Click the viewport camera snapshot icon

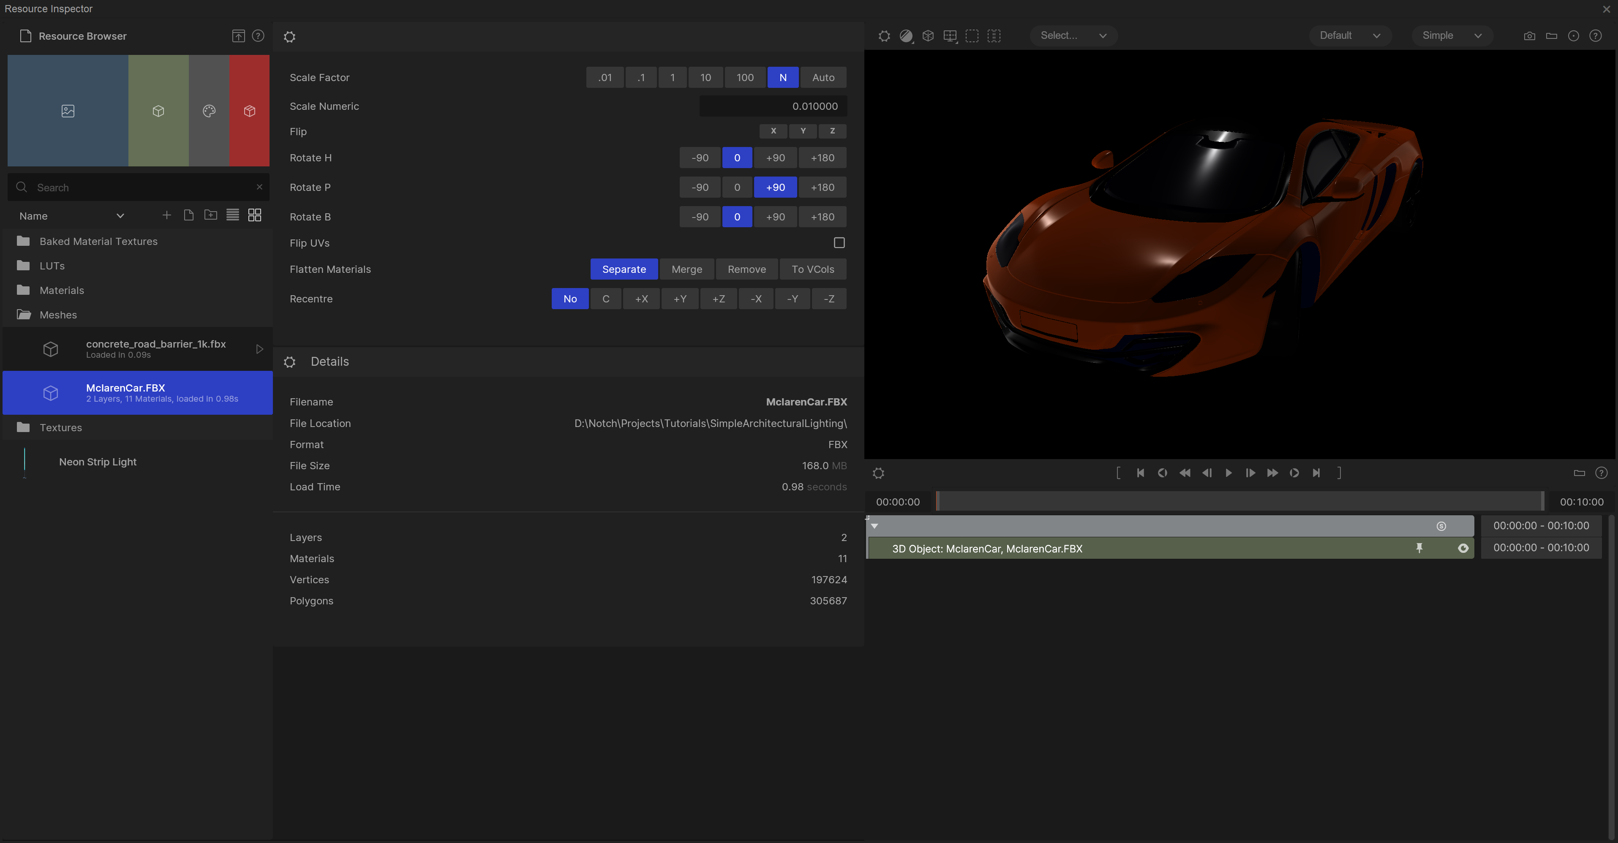1529,36
